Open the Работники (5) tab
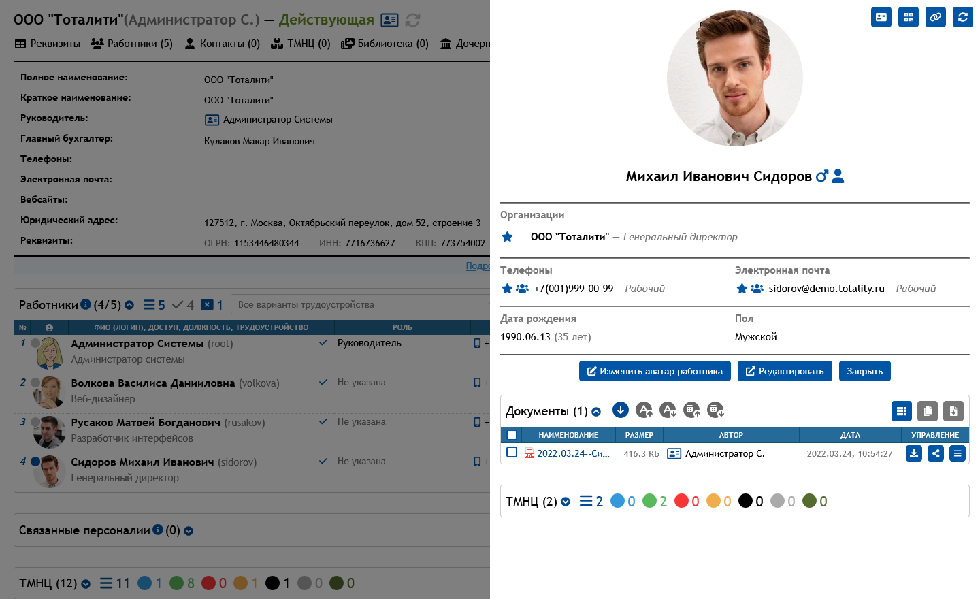This screenshot has width=980, height=599. [x=132, y=44]
